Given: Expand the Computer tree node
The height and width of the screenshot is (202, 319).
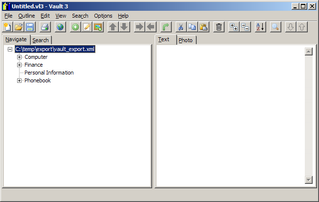Looking at the screenshot, I should pos(20,57).
